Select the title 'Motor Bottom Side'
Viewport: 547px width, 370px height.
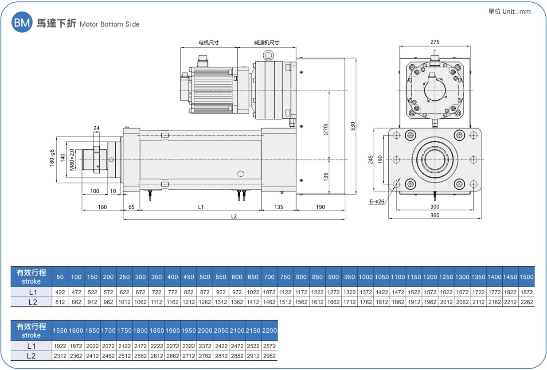[x=109, y=24]
